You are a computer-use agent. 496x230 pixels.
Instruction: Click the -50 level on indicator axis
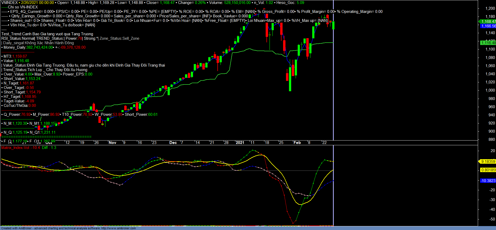492,219
